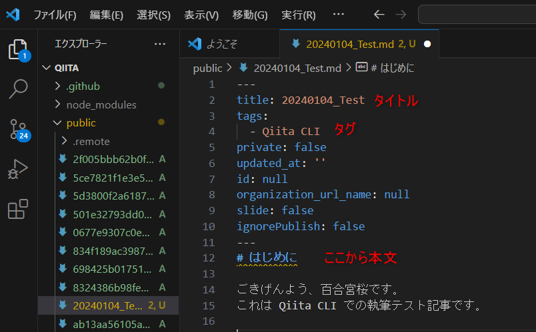Click the VS Code icon on ようこそ tab
This screenshot has width=536, height=332.
(195, 44)
